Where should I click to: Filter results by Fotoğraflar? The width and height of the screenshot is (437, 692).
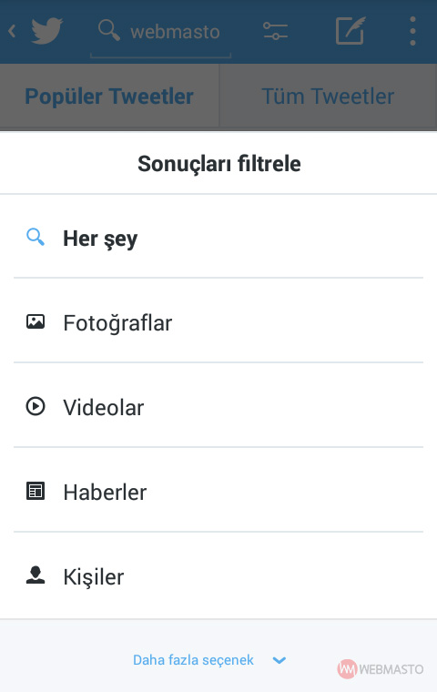click(218, 321)
